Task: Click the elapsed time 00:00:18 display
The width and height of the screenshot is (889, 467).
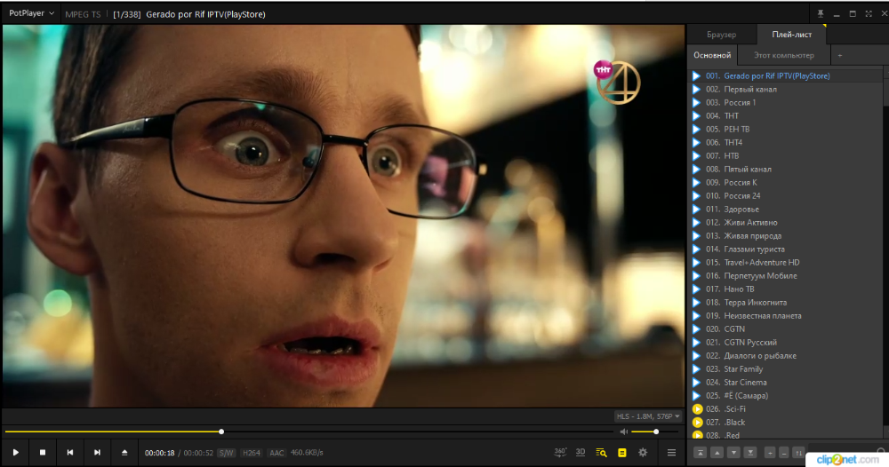Action: click(x=159, y=452)
